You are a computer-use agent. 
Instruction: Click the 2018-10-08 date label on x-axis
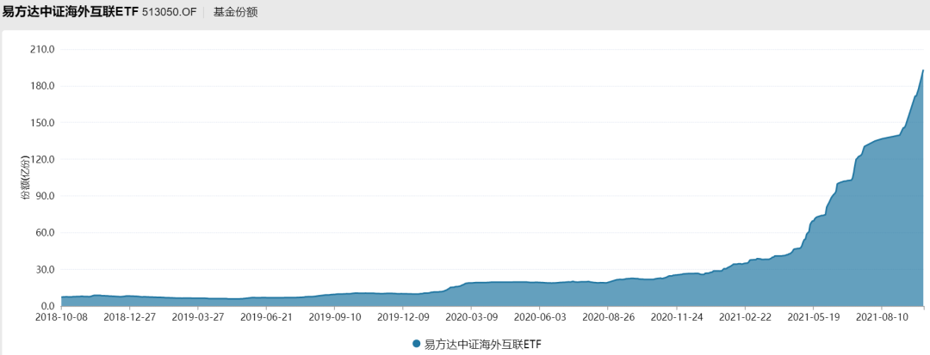[61, 316]
